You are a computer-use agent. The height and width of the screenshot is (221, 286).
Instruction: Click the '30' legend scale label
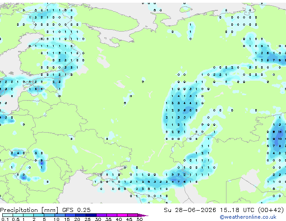coord(98,219)
